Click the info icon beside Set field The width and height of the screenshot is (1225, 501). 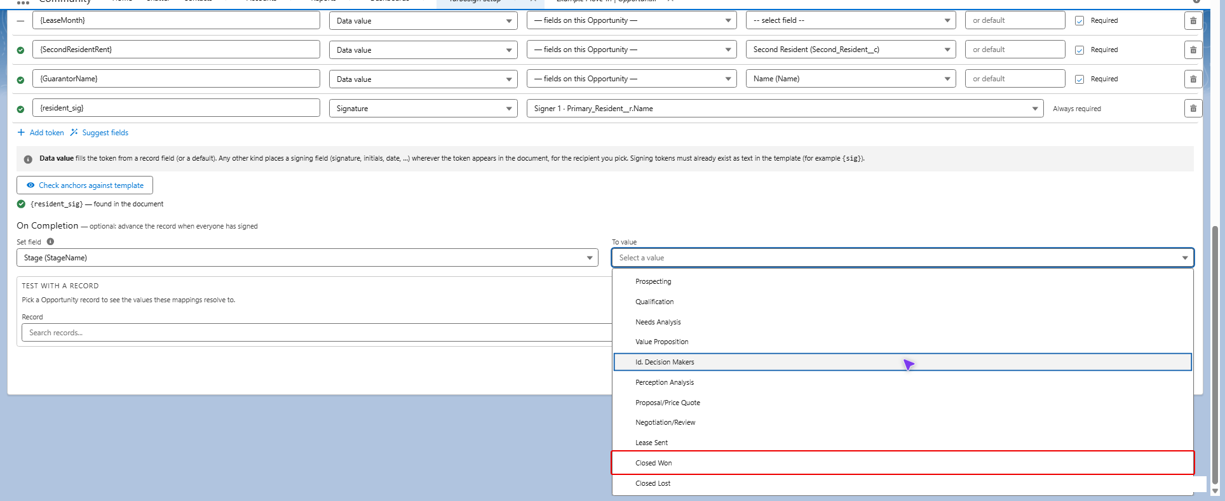pyautogui.click(x=50, y=241)
